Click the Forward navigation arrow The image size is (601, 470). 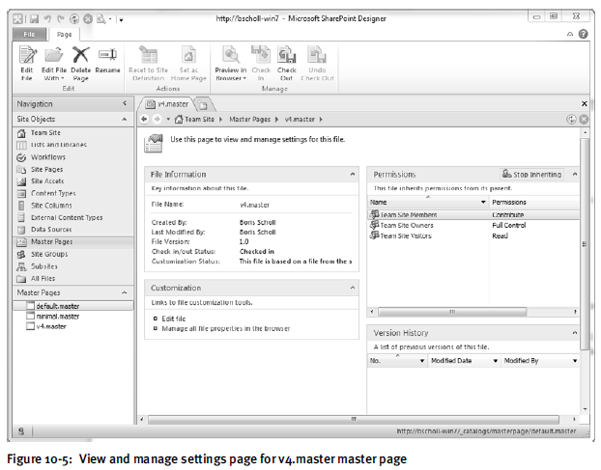point(157,119)
